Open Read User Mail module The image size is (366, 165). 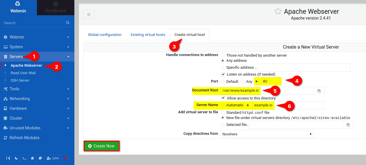[x=23, y=73]
